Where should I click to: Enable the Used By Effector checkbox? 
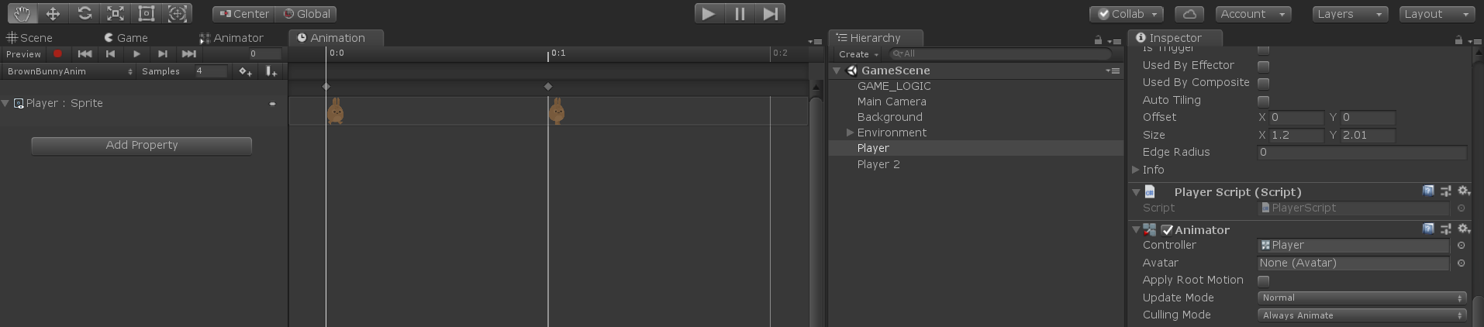click(x=1263, y=66)
